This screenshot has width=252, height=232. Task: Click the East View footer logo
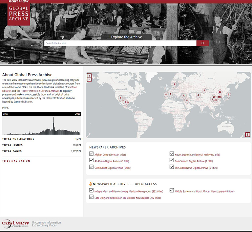point(16,224)
